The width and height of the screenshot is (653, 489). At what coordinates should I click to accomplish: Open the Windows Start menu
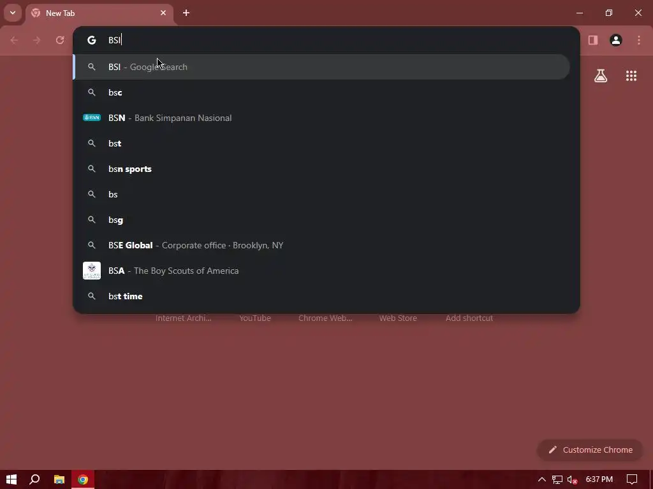(x=11, y=479)
